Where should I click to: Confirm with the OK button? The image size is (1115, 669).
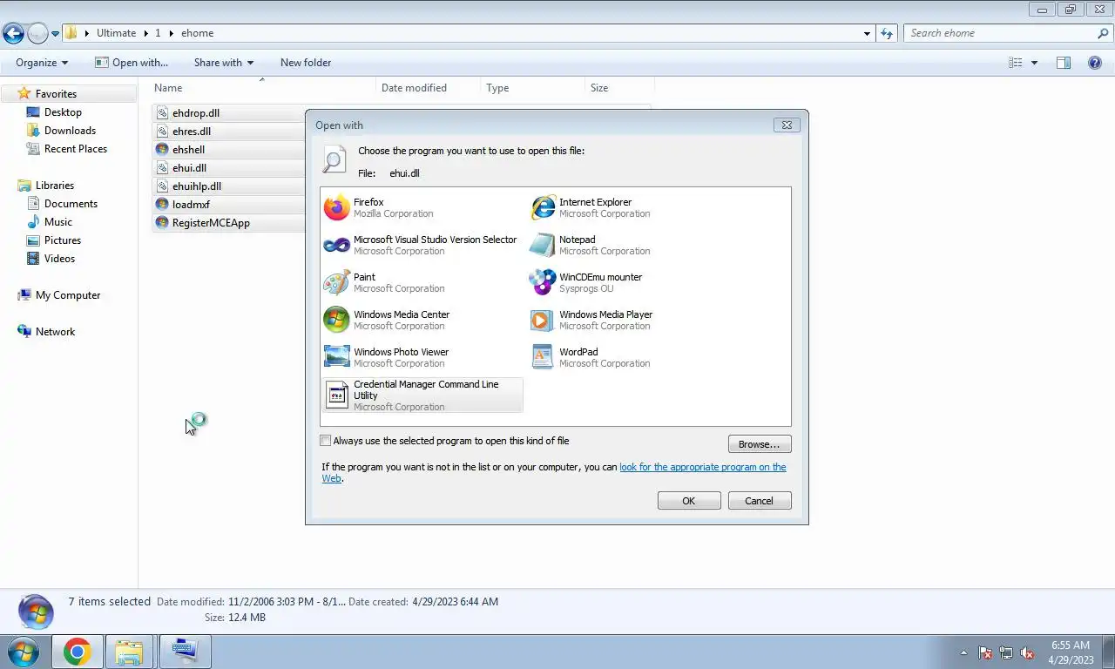(689, 501)
